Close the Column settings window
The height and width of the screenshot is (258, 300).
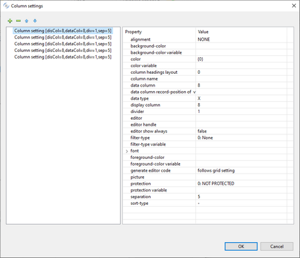pyautogui.click(x=294, y=6)
